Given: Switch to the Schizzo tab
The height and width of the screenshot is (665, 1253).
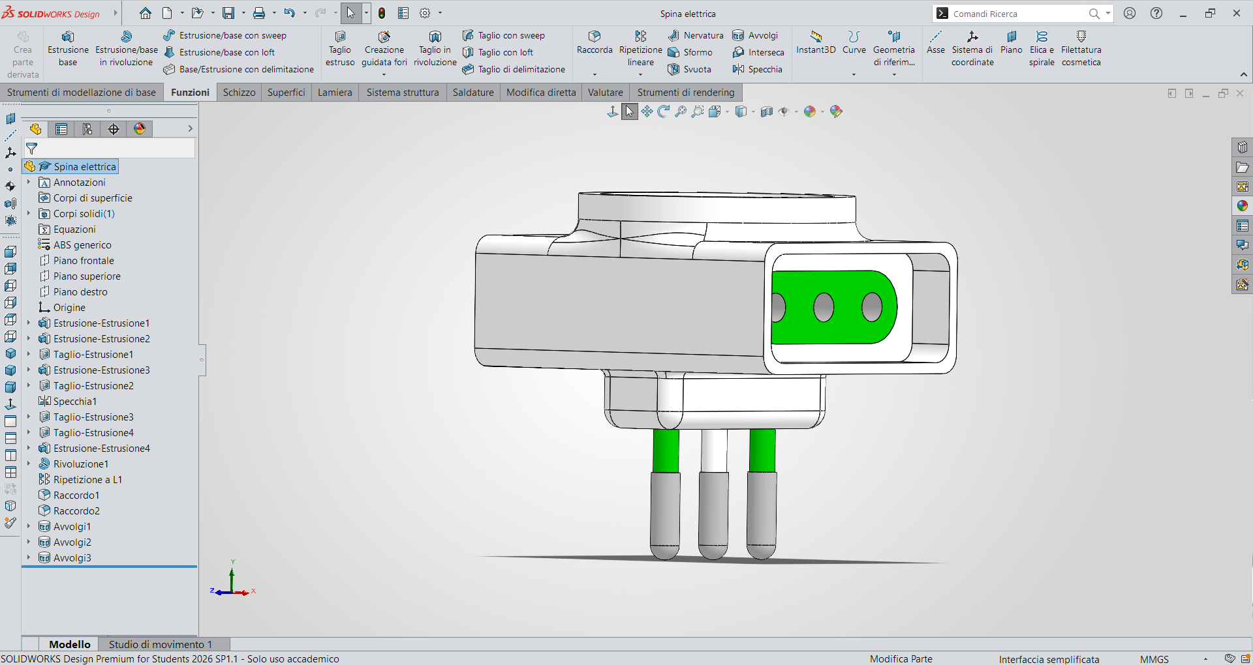Looking at the screenshot, I should click(240, 93).
